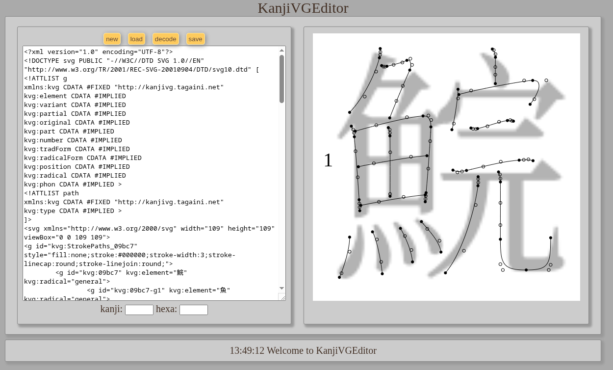Click the 'g id="kvg:09bc7-g1"' line
Screen dimensions: 613x370
(158, 290)
